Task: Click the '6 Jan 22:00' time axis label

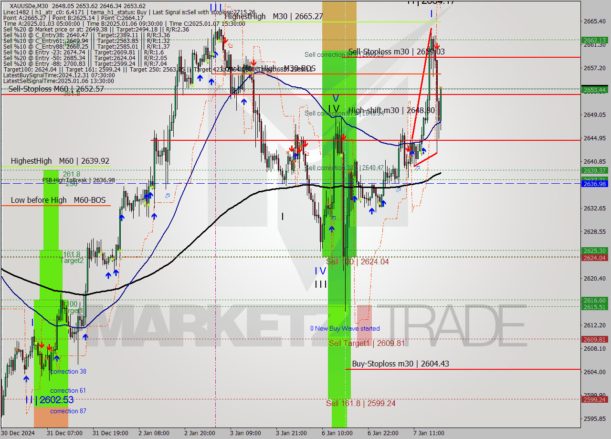Action: [383, 433]
